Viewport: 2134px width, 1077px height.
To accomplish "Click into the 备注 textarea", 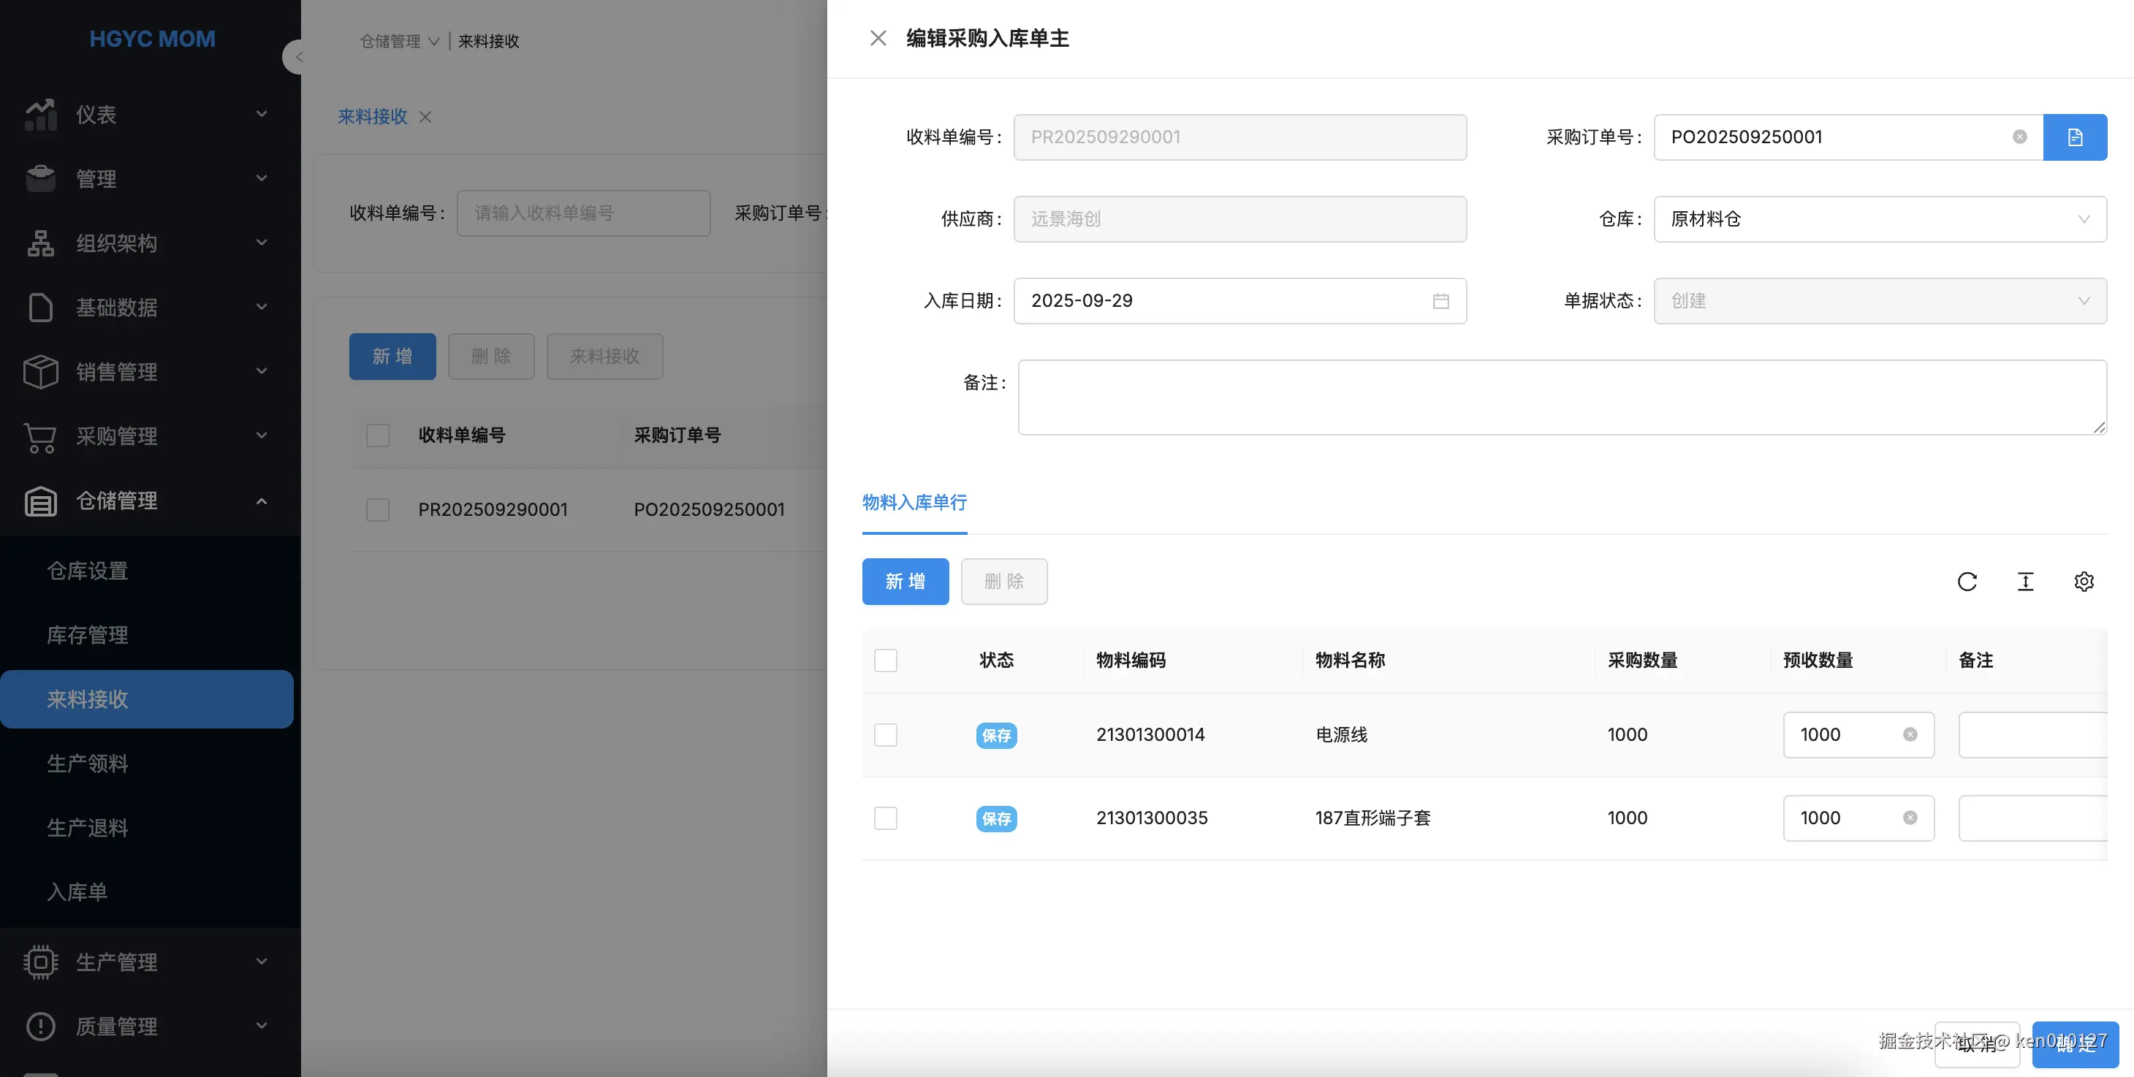I will click(1562, 397).
